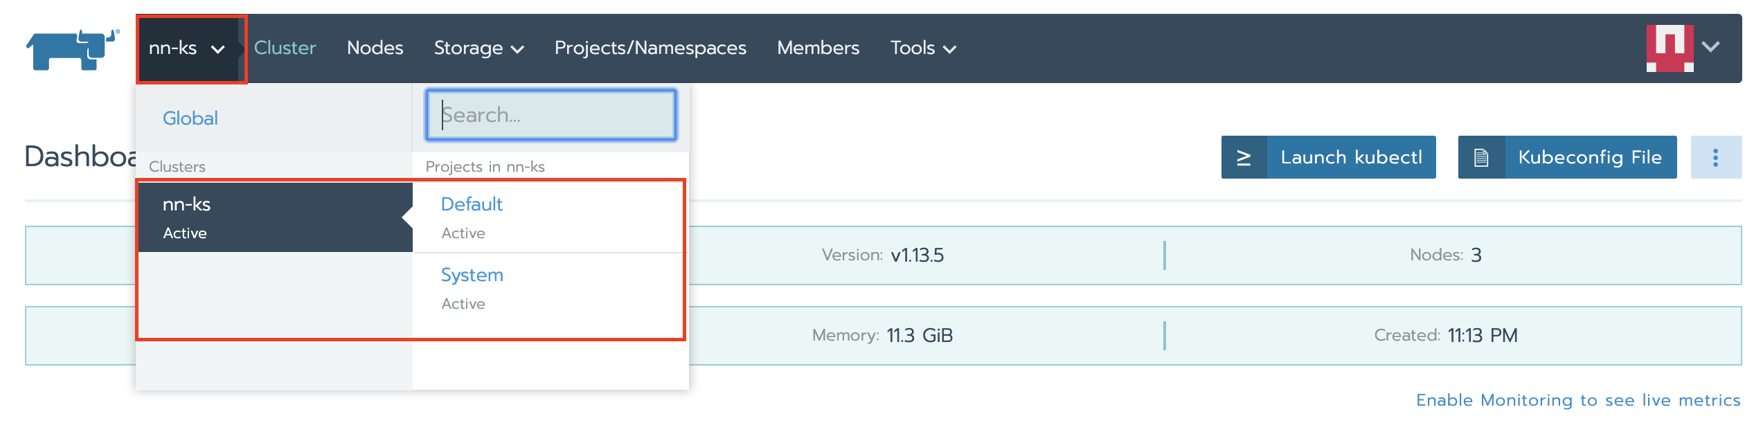Select the System project

pyautogui.click(x=472, y=275)
